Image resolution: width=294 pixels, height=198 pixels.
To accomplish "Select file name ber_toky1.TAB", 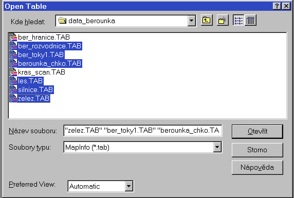I will tap(41, 55).
